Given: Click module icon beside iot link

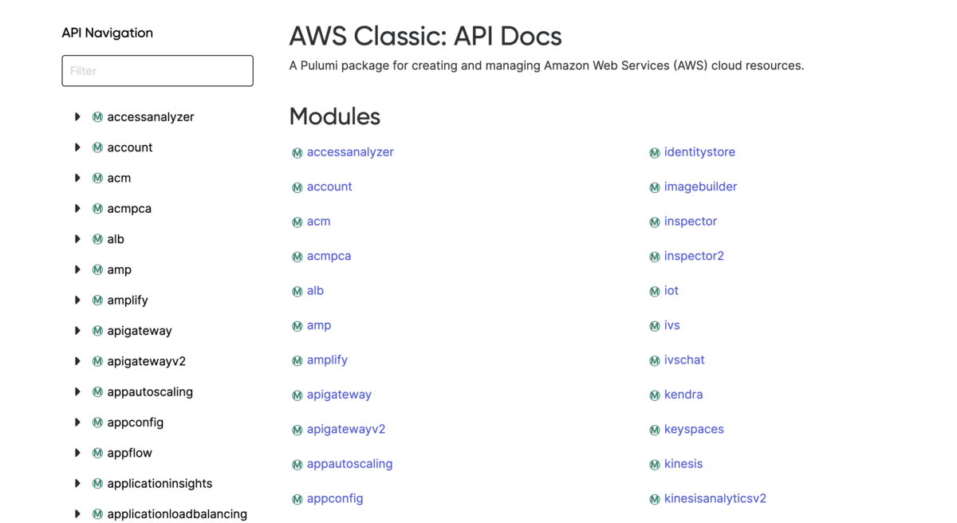Looking at the screenshot, I should point(654,292).
